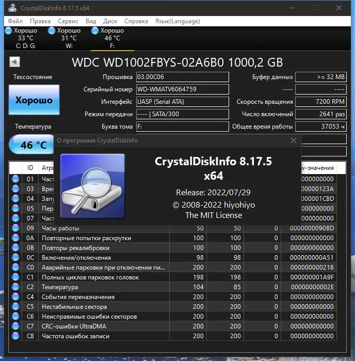Select the Нестабильные сектора row

(x=173, y=307)
